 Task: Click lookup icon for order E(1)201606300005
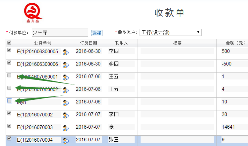[66, 52]
